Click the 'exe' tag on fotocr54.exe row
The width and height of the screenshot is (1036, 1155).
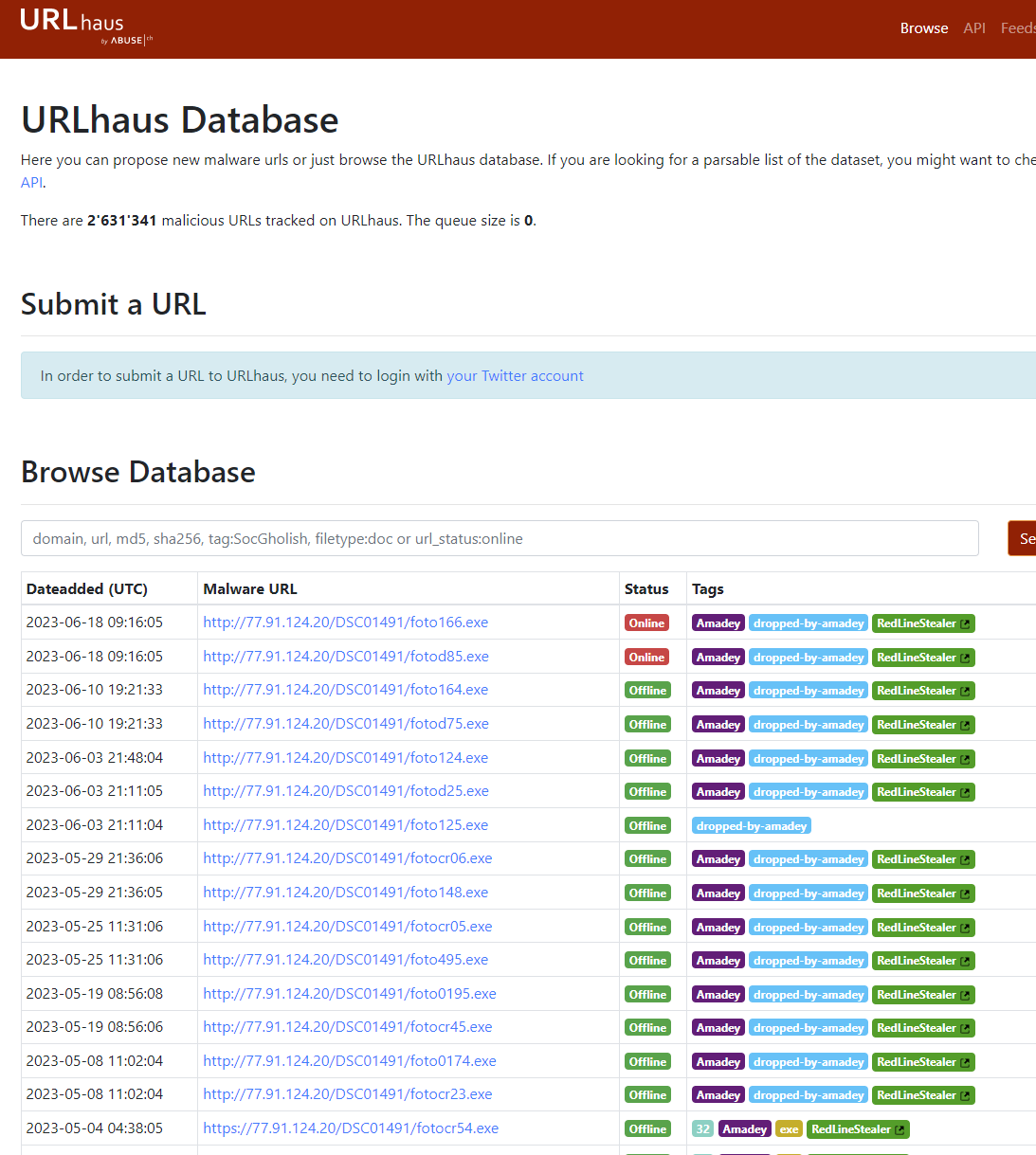tap(789, 1129)
